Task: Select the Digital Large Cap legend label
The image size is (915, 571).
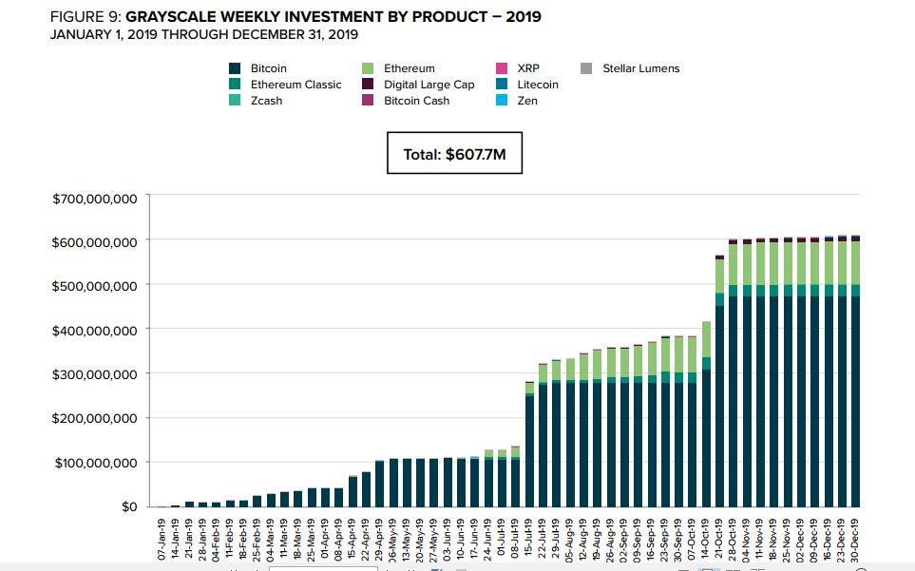Action: click(429, 85)
